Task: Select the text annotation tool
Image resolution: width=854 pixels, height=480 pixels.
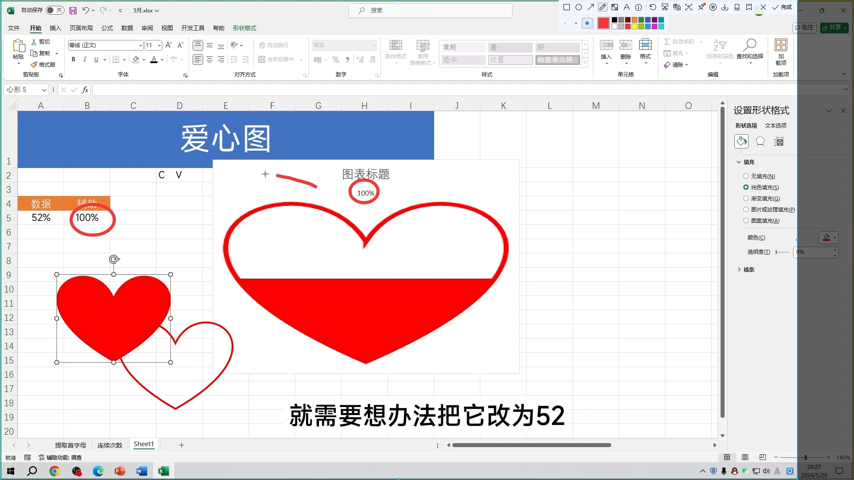Action: coord(626,7)
